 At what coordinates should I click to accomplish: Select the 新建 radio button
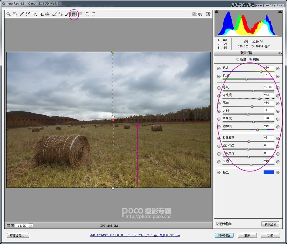[x=238, y=59]
